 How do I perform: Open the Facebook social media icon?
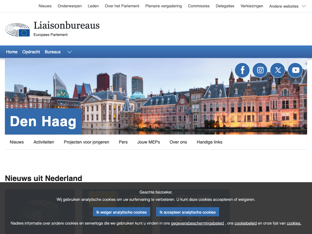click(x=242, y=70)
